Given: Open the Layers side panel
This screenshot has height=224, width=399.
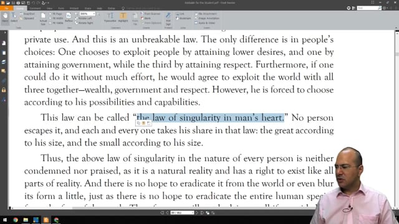Looking at the screenshot, I should pyautogui.click(x=4, y=62).
